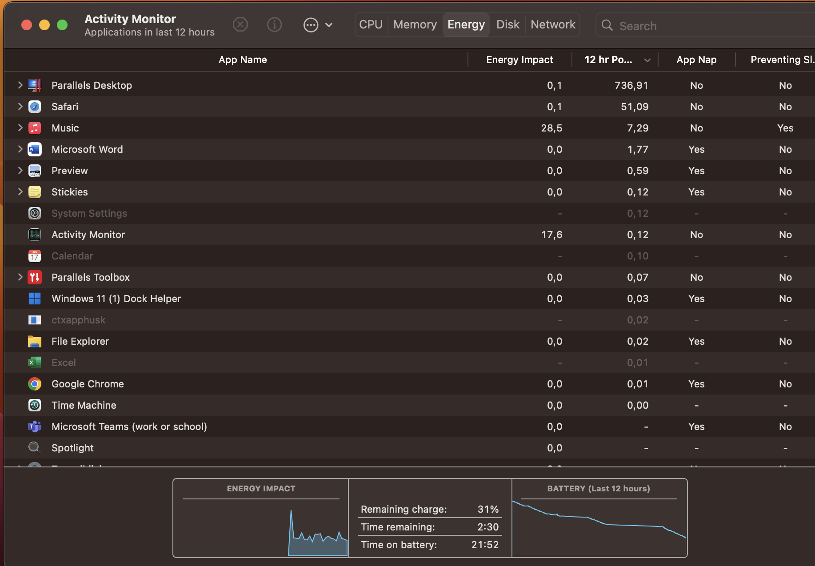Click the process info icon
Screen dimensions: 815x566
tap(274, 24)
